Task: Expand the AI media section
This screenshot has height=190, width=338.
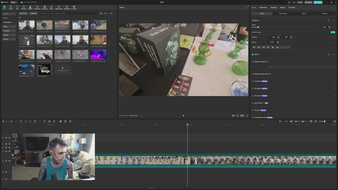Action: pos(9,31)
